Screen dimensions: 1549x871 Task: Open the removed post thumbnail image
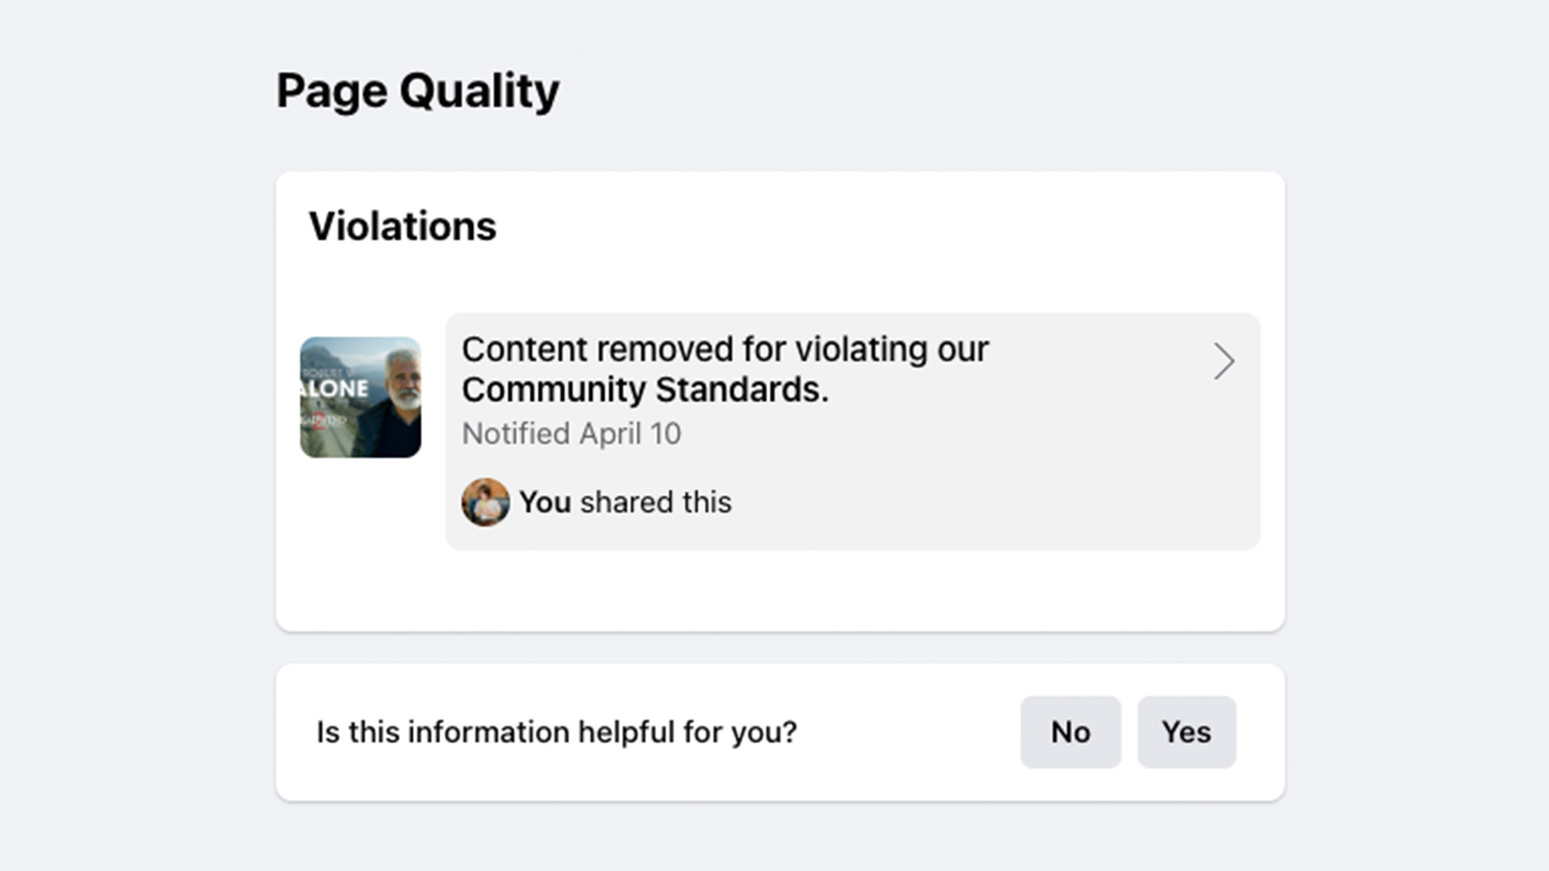click(x=361, y=398)
